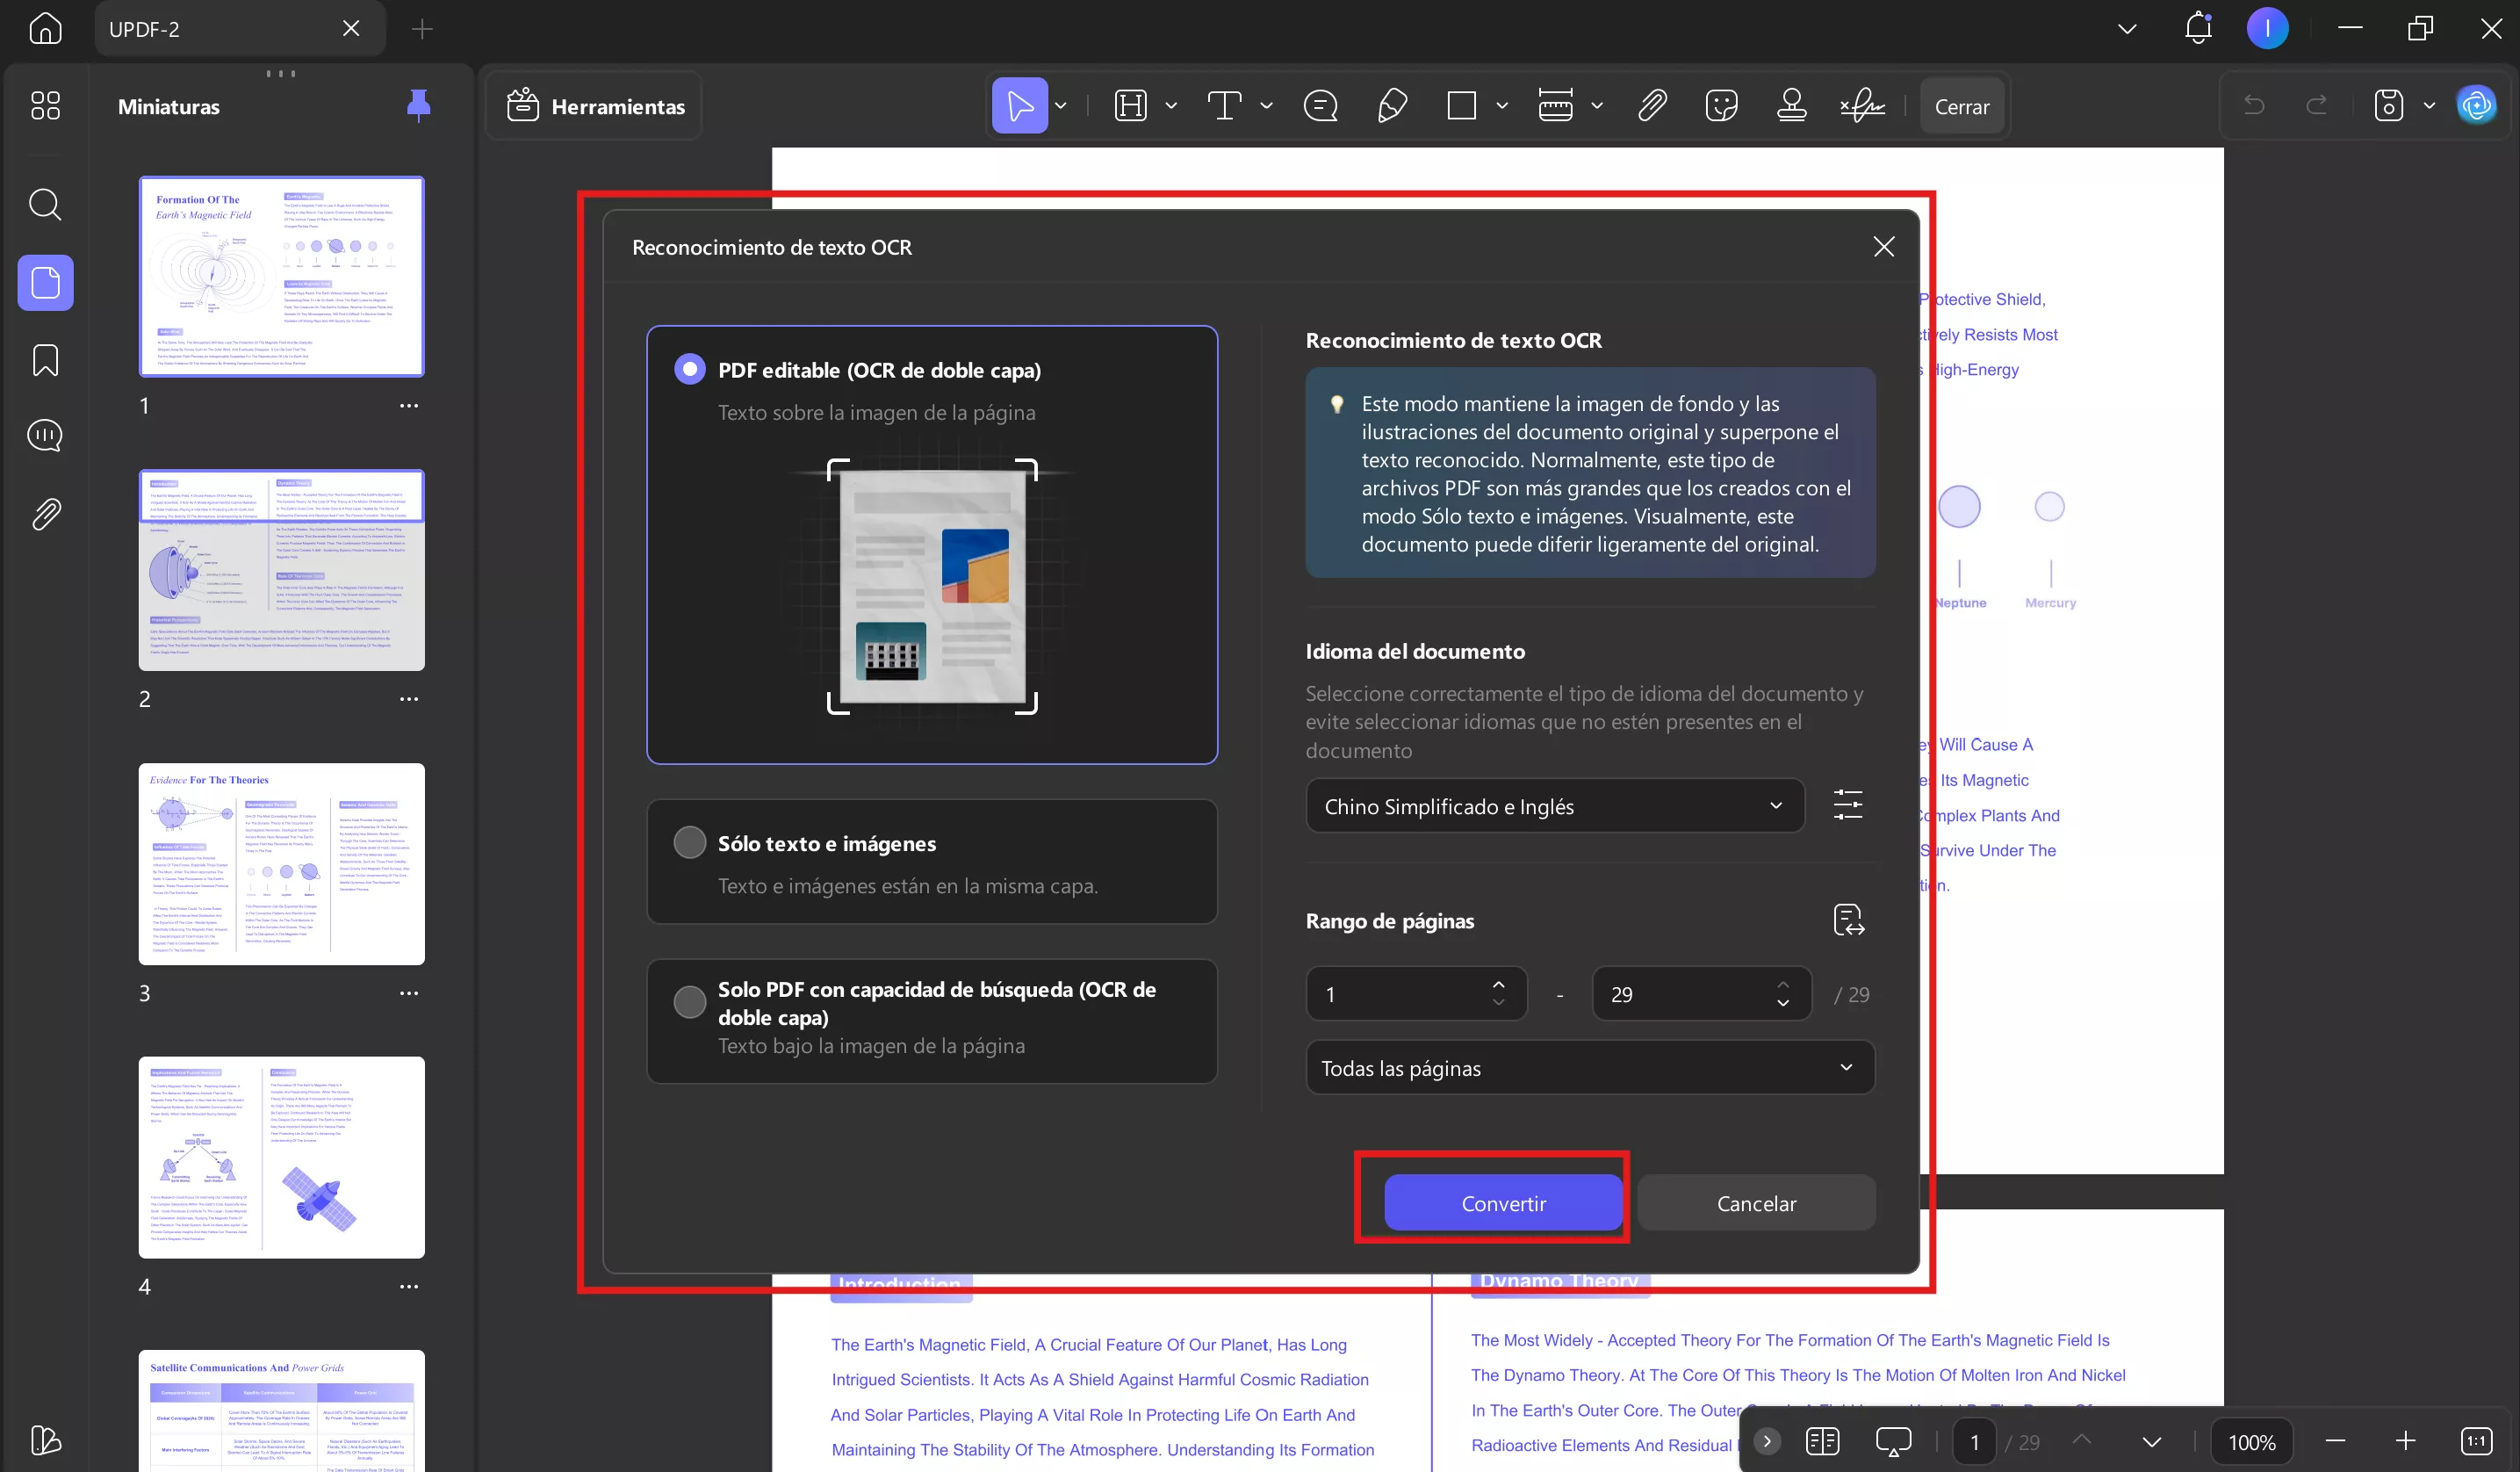Open the UPDF AI assistant icon
This screenshot has height=1472, width=2520.
[x=2477, y=105]
